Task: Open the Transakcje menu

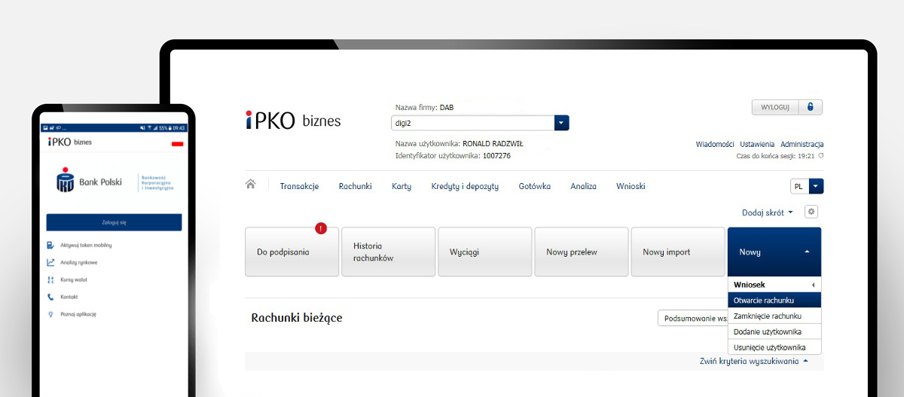Action: [299, 186]
